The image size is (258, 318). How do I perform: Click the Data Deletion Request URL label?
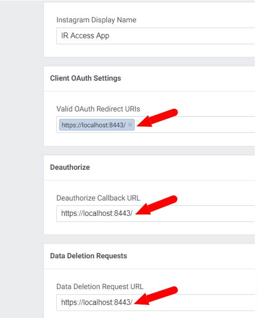[100, 287]
